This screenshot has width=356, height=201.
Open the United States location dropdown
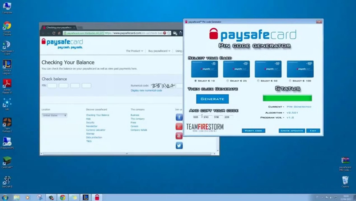(x=54, y=115)
